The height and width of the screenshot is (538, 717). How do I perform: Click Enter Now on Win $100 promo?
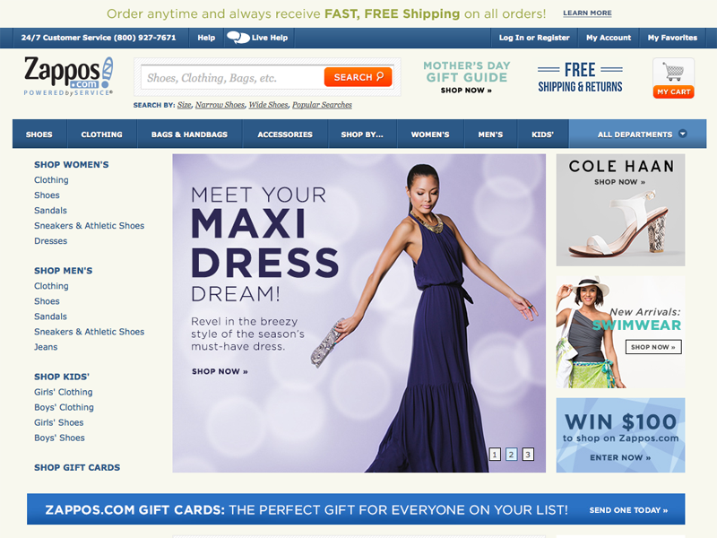tap(620, 457)
